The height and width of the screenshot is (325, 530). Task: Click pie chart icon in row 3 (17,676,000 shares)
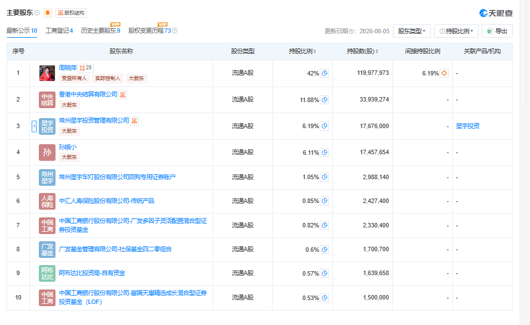point(325,126)
